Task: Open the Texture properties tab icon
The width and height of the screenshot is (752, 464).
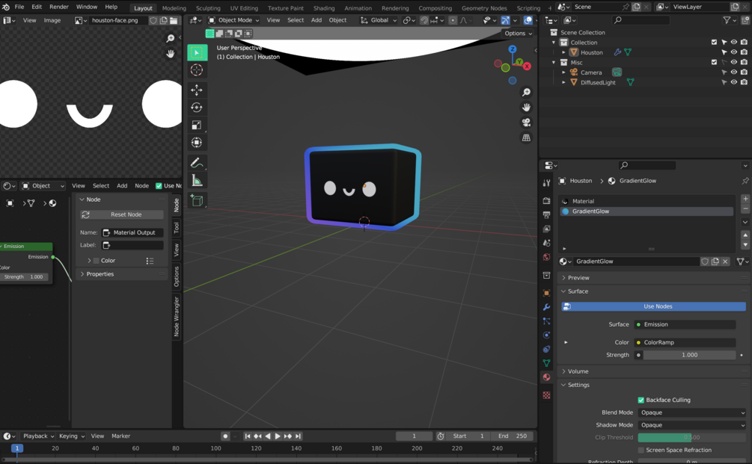Action: pos(546,395)
